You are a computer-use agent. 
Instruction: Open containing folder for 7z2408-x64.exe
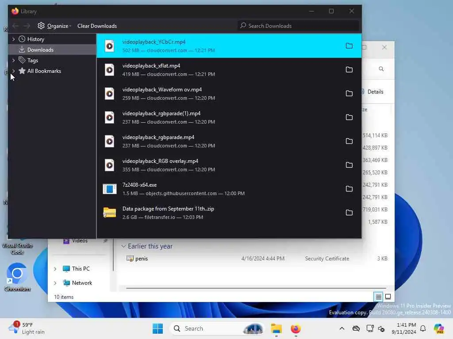pos(349,189)
